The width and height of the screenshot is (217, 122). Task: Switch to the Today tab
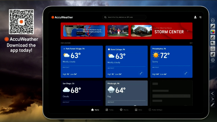[110, 110]
